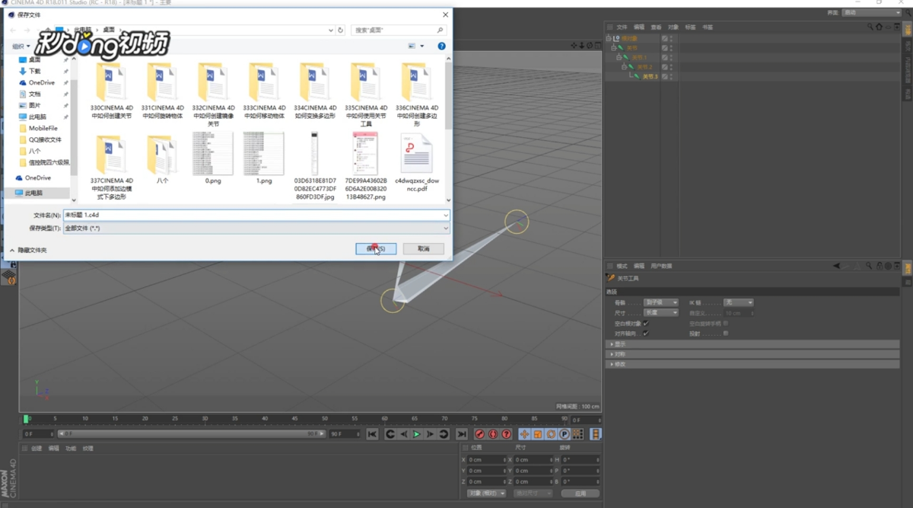Toggle layer/visibility box of 关节.3 row
The width and height of the screenshot is (913, 508).
pos(664,77)
